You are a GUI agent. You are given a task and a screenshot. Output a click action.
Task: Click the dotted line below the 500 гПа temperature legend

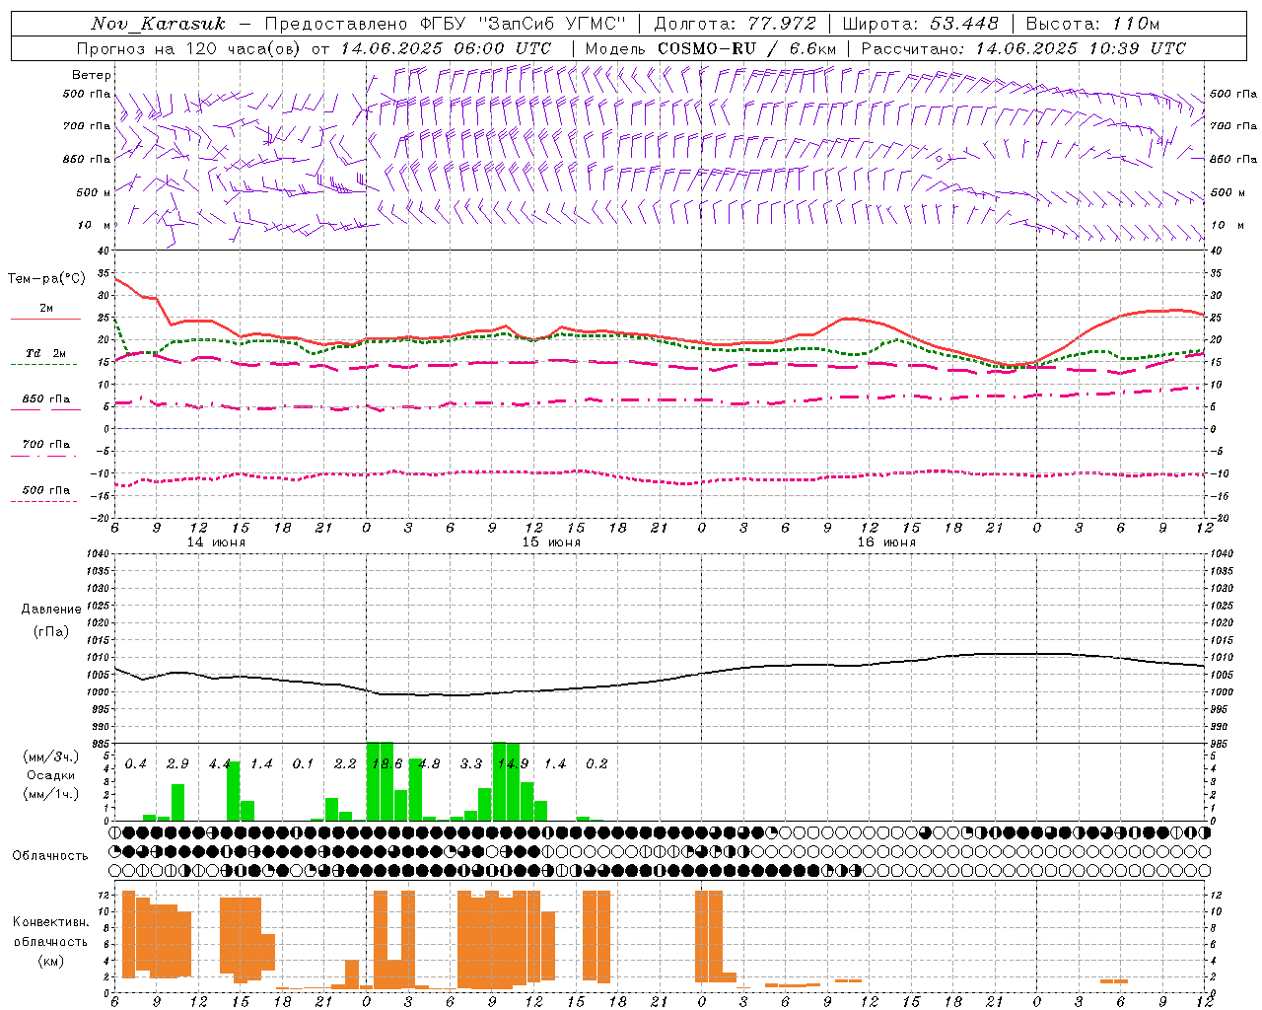(x=43, y=502)
